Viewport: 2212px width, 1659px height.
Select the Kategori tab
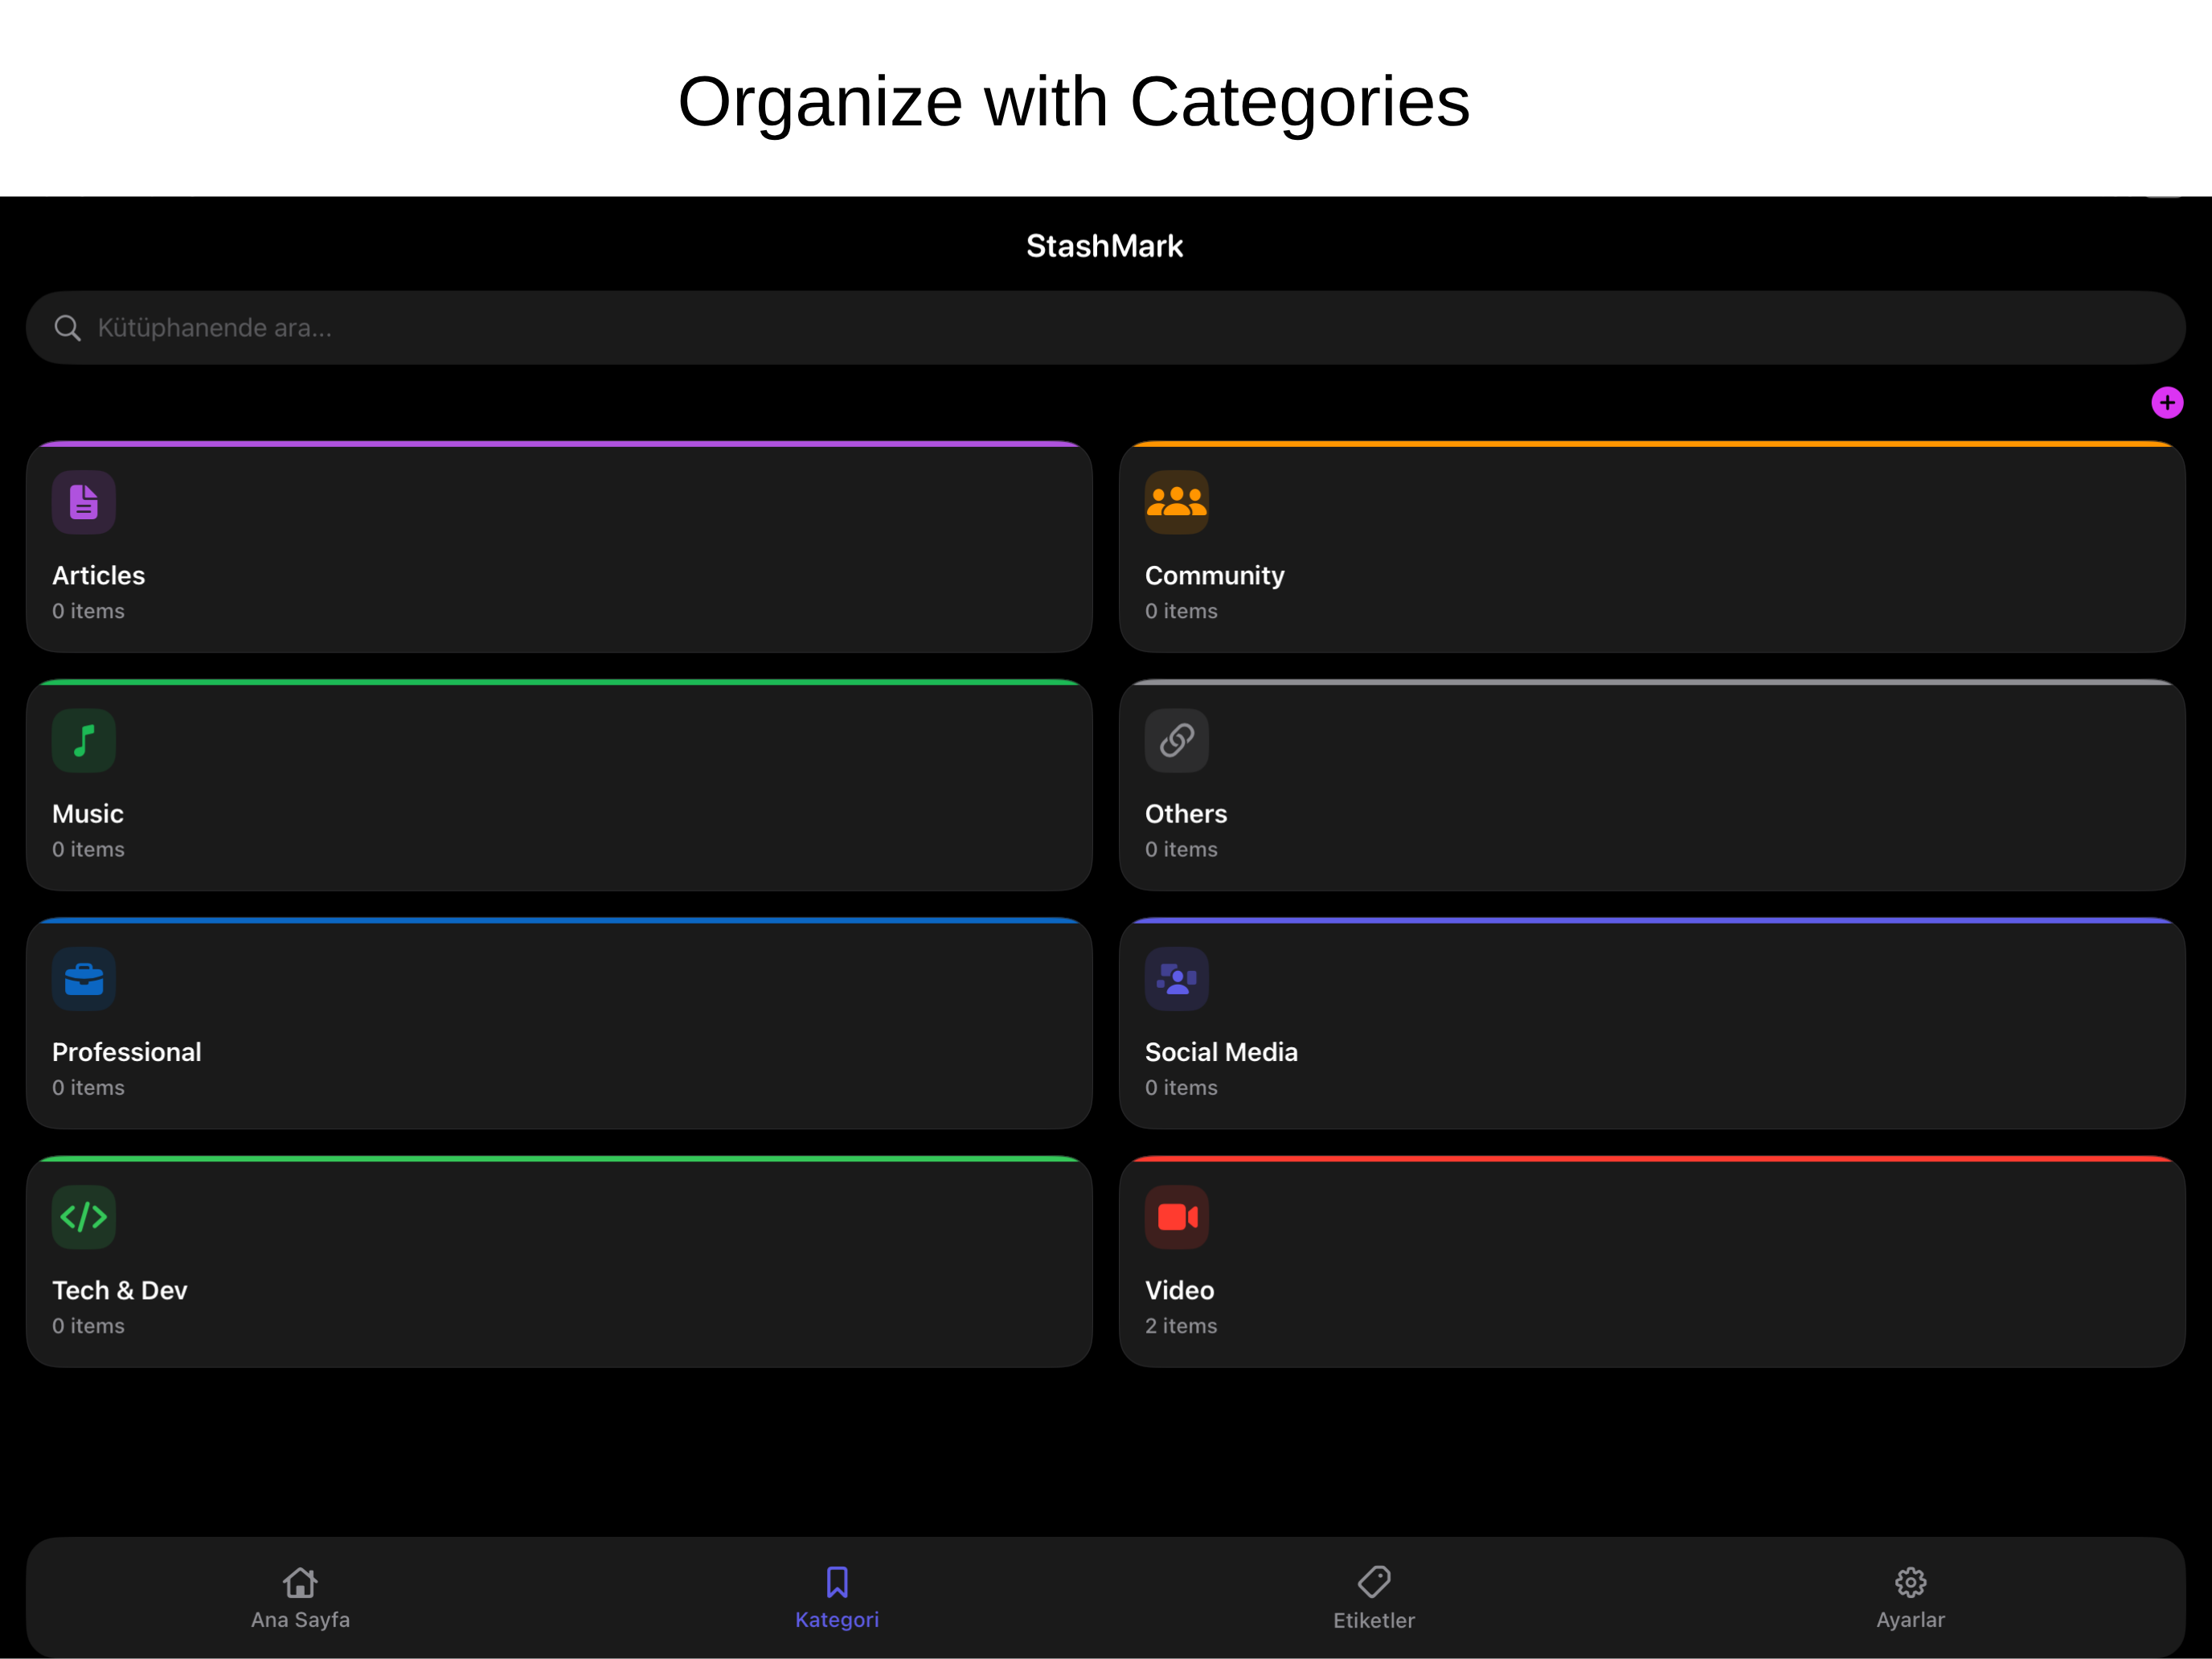point(837,1598)
